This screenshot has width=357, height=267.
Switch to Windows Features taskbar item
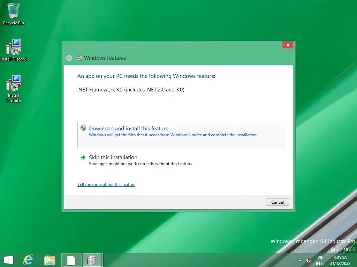tap(92, 260)
